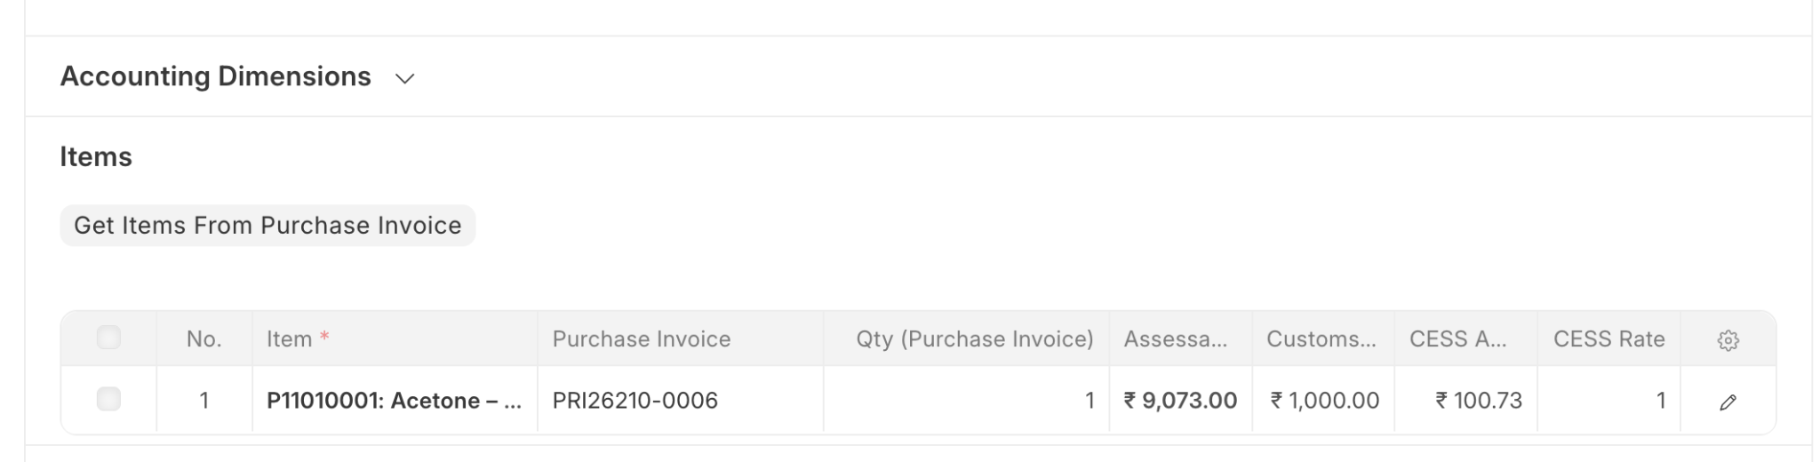
Task: Check the checkbox for item row 1
Action: (x=108, y=400)
